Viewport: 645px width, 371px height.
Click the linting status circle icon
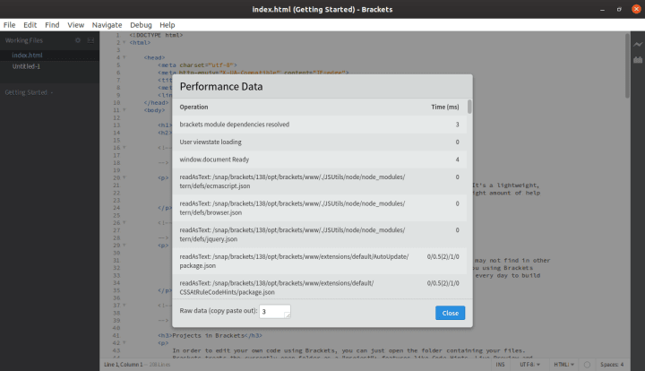point(587,365)
